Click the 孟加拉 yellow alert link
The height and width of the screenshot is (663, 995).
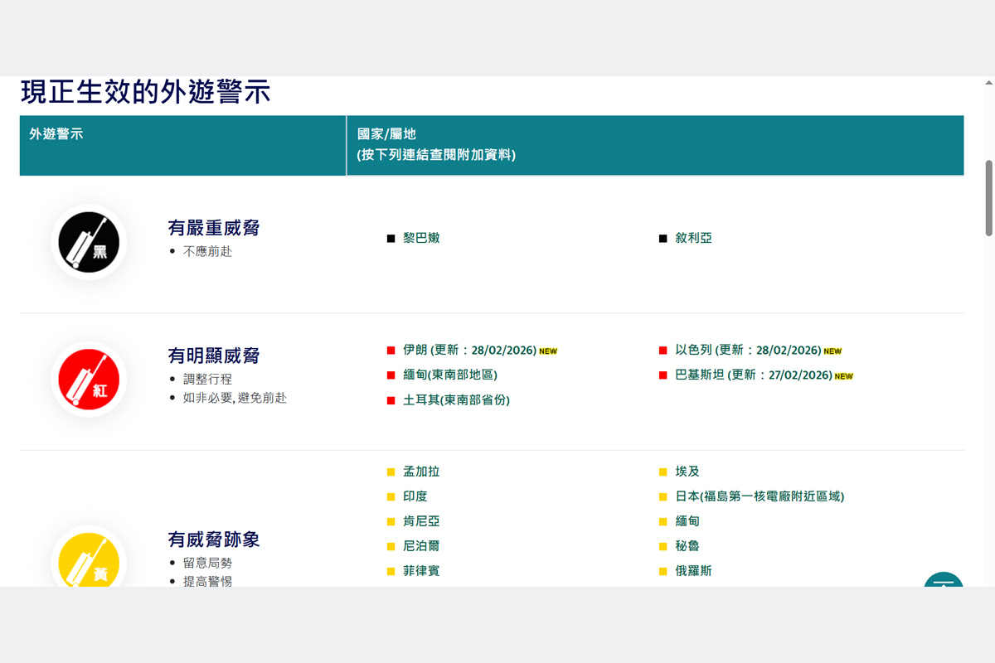tap(421, 472)
